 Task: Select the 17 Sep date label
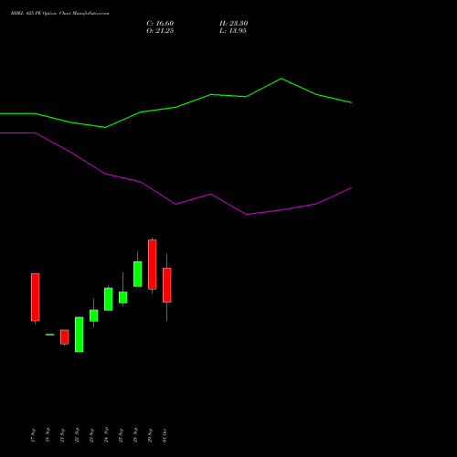point(33,435)
